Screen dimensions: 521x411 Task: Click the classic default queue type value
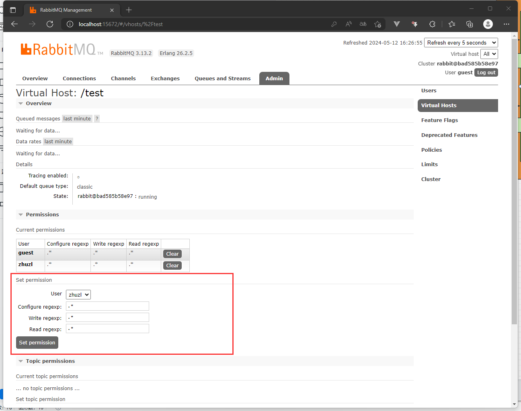coord(85,187)
